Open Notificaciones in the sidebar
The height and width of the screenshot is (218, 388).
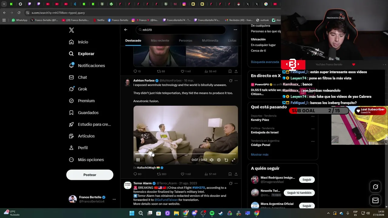tap(87, 65)
